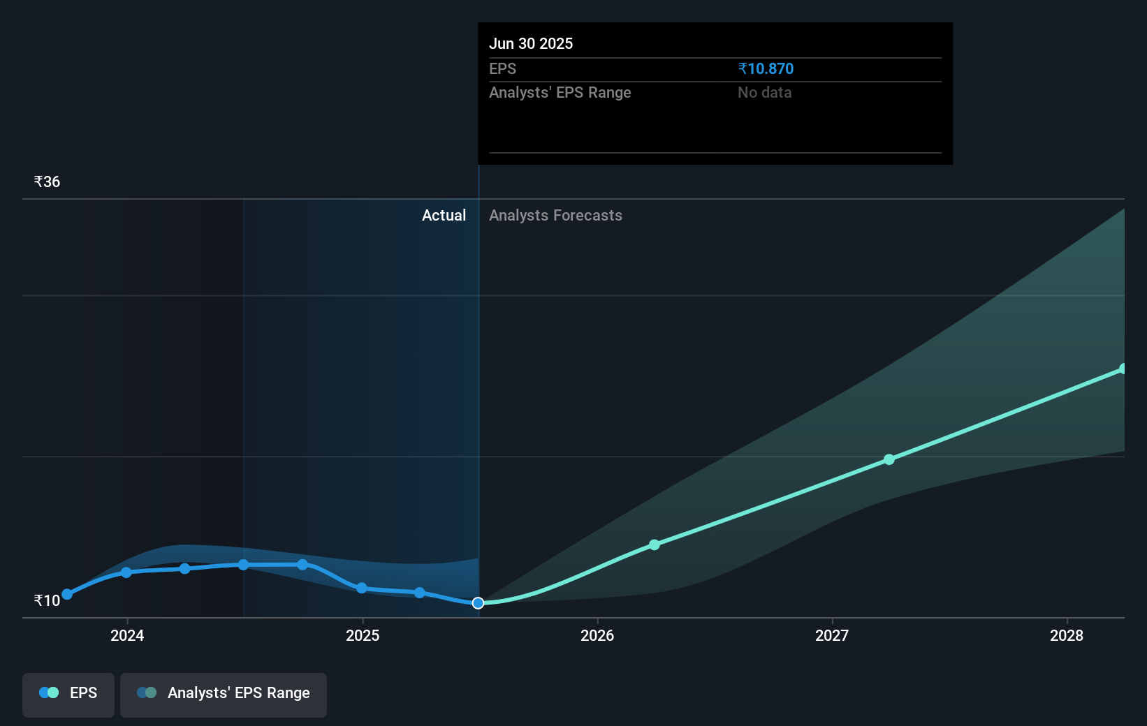Click the 'No data' analysts range value
Viewport: 1147px width, 726px height.
click(x=764, y=93)
